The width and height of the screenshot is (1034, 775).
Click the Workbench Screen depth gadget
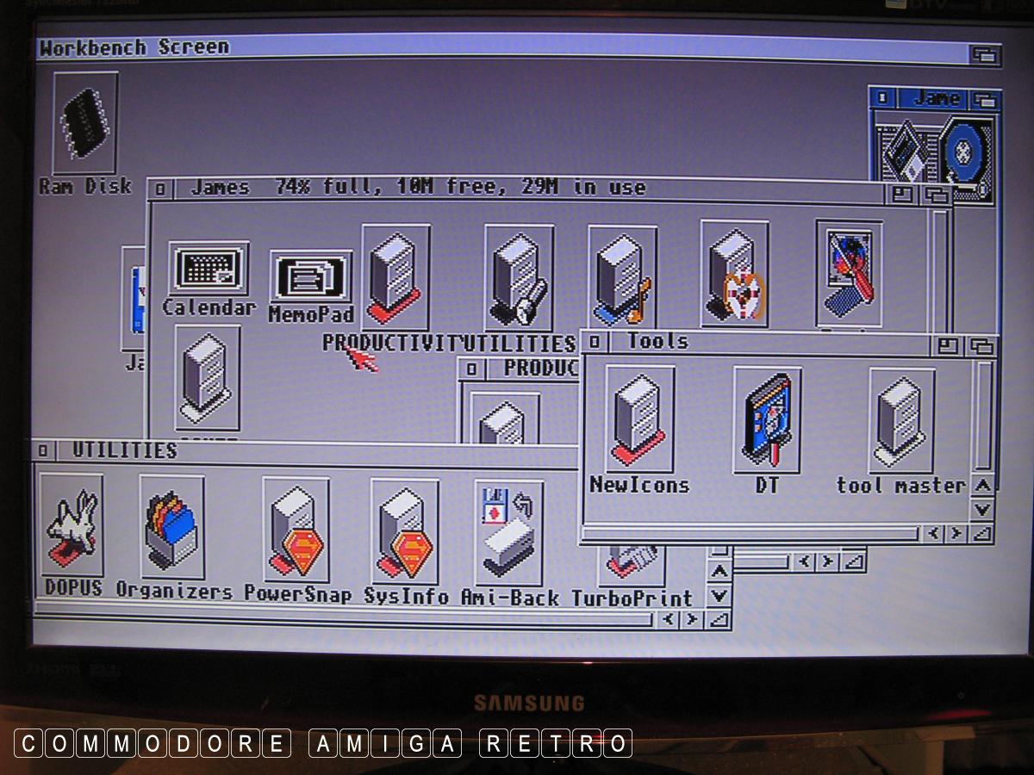[983, 55]
